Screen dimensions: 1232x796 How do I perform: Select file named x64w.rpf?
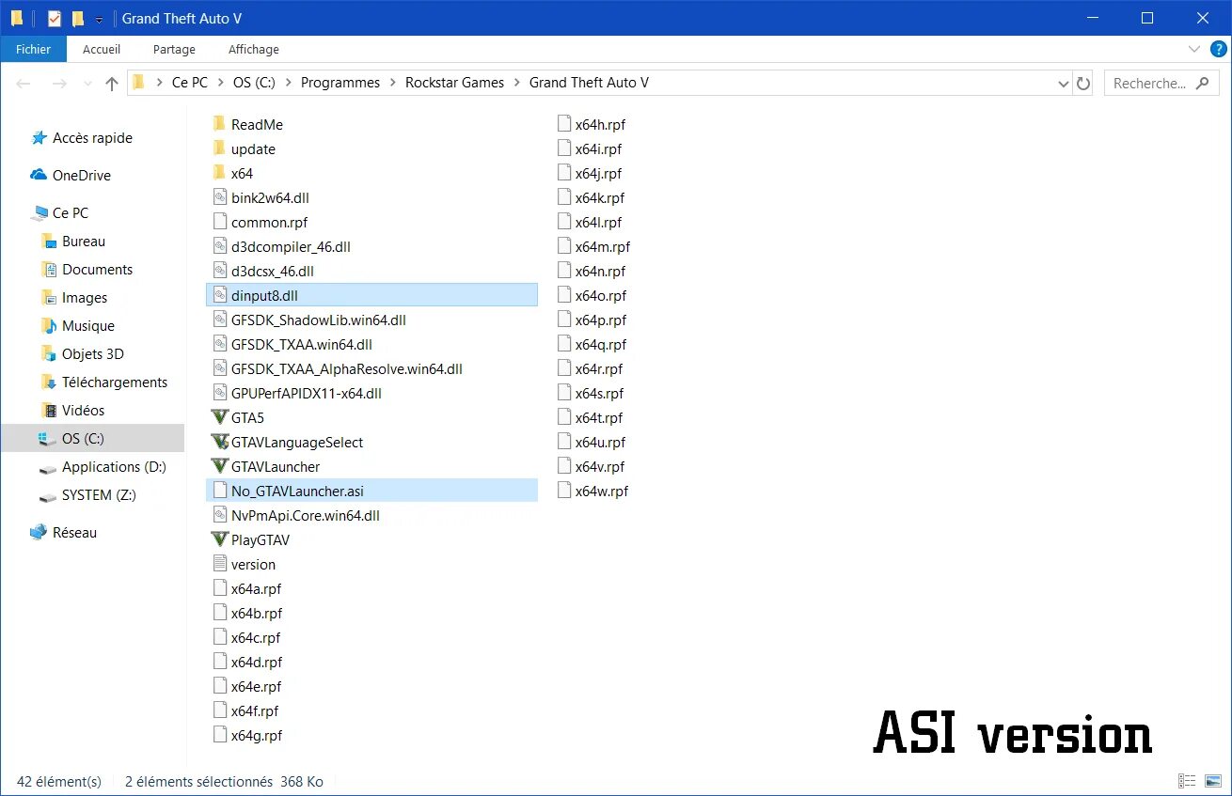point(602,491)
